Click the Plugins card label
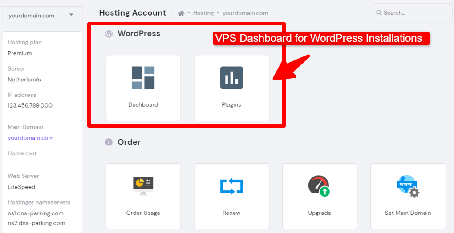 tap(231, 105)
